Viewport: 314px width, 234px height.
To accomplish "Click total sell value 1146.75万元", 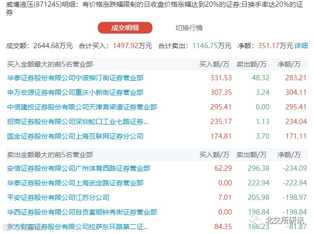I will coord(212,46).
